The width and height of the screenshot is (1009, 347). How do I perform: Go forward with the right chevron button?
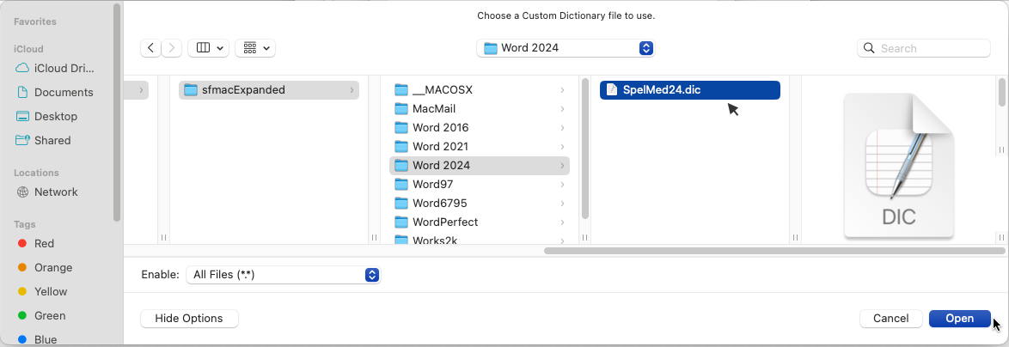click(171, 48)
